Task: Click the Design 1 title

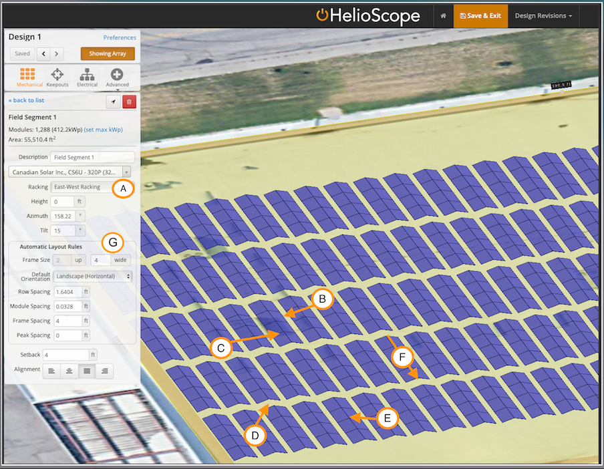Action: pos(25,37)
